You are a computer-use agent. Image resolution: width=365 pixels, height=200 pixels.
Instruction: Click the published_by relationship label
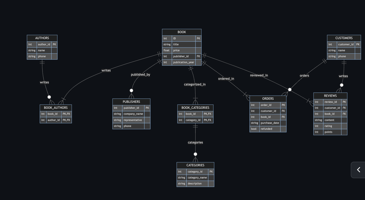(140, 75)
